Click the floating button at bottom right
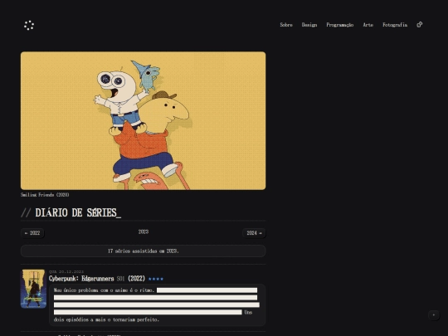 tap(434, 315)
